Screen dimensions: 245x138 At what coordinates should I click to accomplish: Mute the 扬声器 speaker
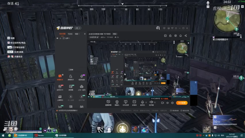tap(151, 103)
